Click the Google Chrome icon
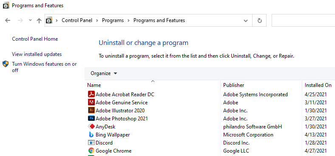The height and width of the screenshot is (156, 335). point(91,150)
